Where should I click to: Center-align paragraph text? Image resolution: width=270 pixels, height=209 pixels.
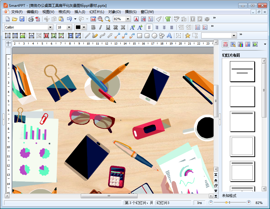point(164,27)
